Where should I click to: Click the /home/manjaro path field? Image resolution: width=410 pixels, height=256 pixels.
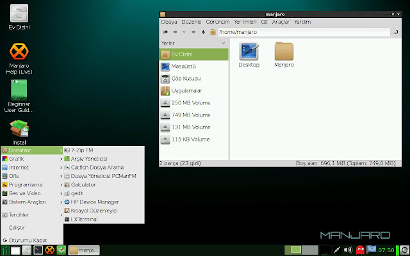[304, 32]
